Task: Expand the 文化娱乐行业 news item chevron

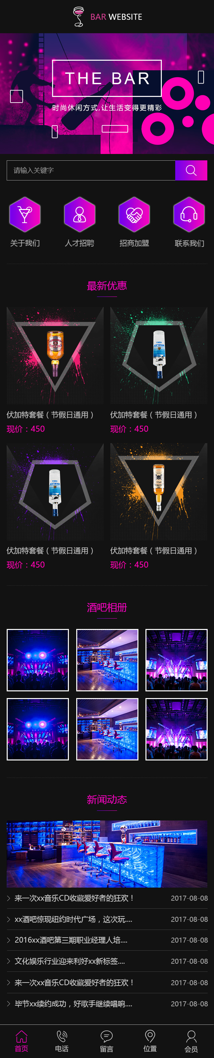Action: [x=9, y=961]
